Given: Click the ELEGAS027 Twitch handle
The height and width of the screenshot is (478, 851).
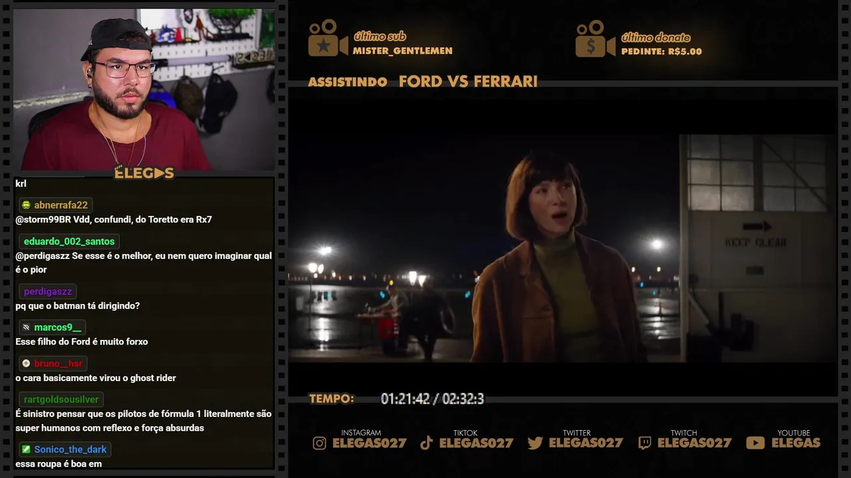Looking at the screenshot, I should (695, 443).
